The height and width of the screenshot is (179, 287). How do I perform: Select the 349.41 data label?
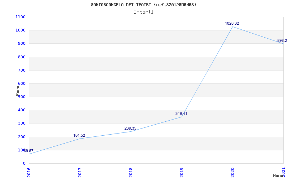(181, 113)
